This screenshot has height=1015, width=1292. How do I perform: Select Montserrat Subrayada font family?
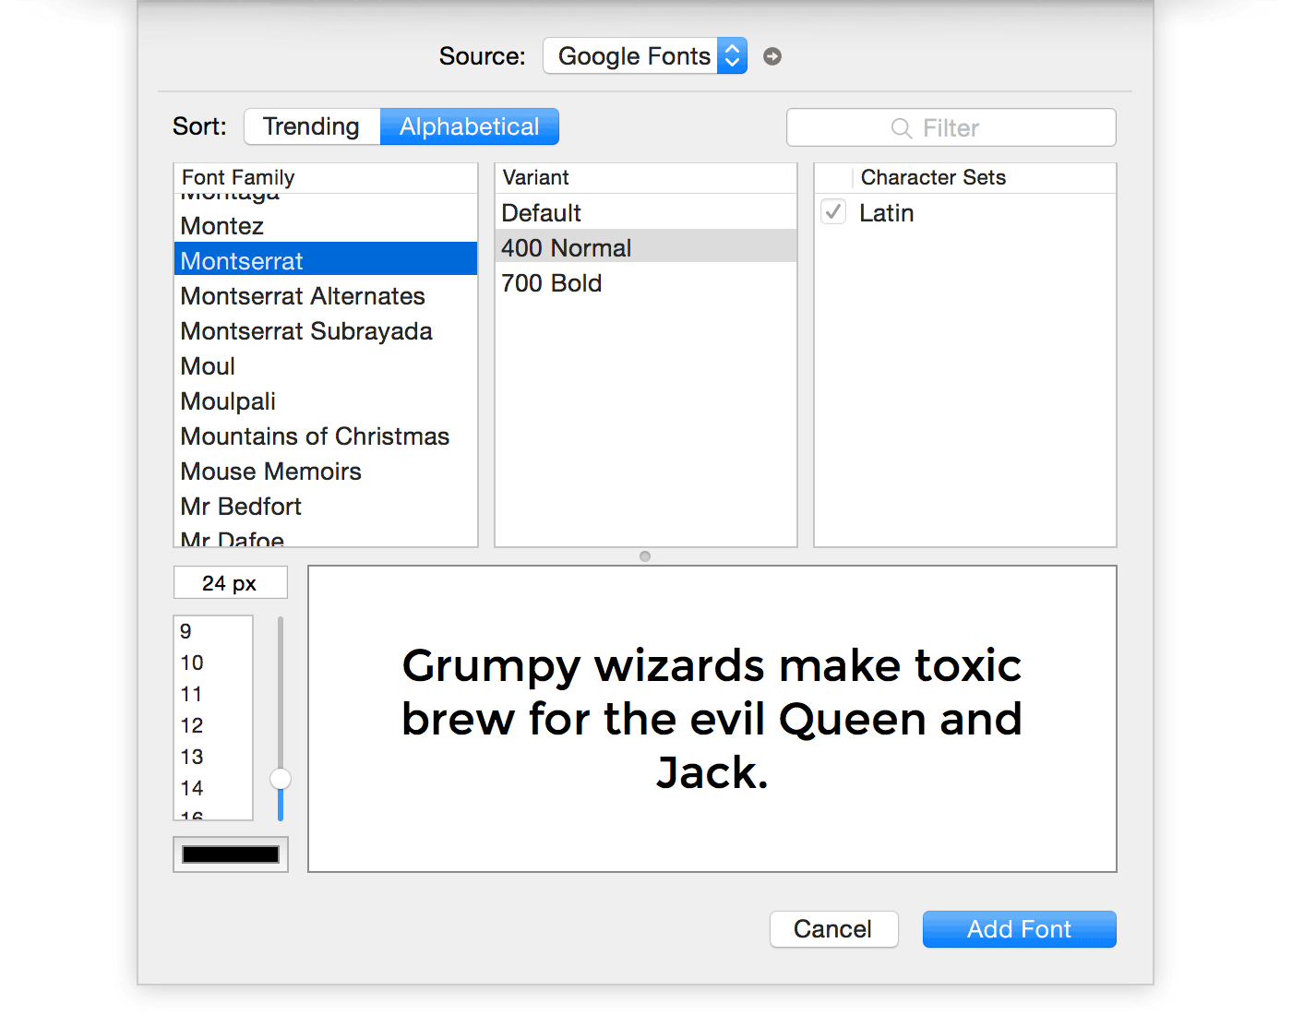tap(326, 331)
